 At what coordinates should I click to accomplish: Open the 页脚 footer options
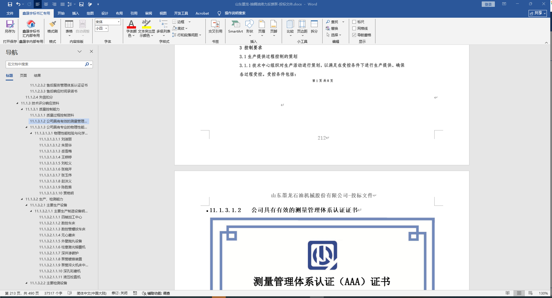coord(274,28)
